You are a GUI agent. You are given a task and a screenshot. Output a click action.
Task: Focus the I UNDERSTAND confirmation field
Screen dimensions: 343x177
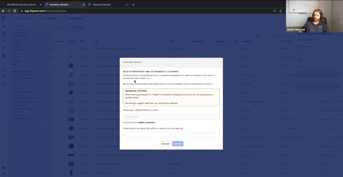coord(171,117)
